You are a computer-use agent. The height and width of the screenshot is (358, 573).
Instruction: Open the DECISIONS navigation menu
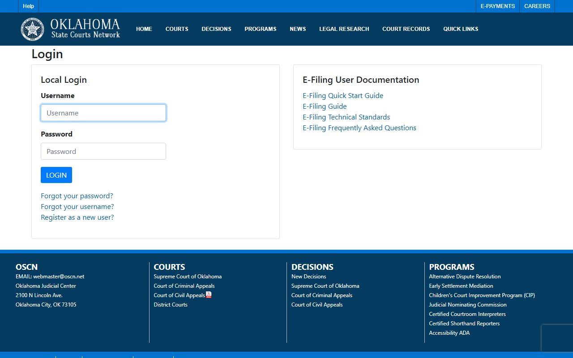216,29
